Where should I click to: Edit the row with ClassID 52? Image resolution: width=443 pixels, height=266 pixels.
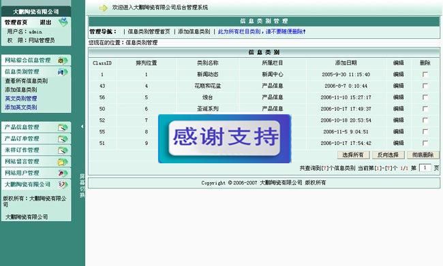tap(399, 120)
